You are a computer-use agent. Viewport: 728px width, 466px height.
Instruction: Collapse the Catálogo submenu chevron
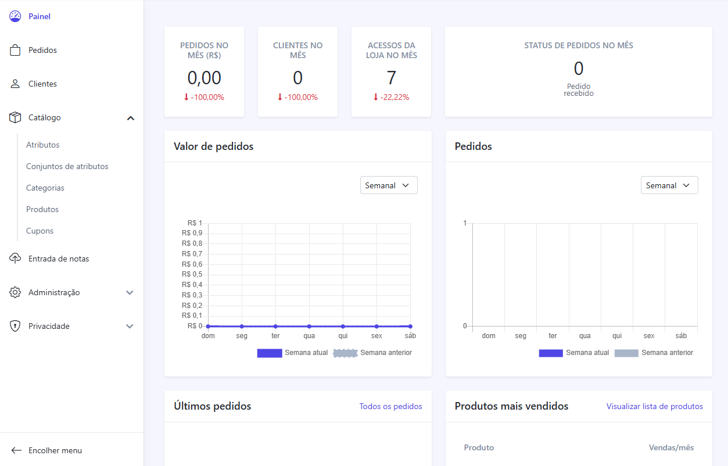point(130,118)
